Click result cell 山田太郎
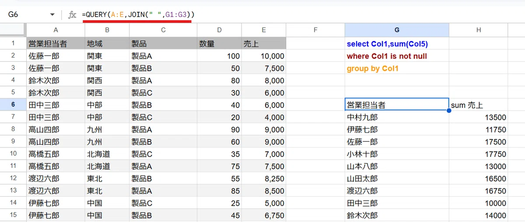 tap(397, 178)
